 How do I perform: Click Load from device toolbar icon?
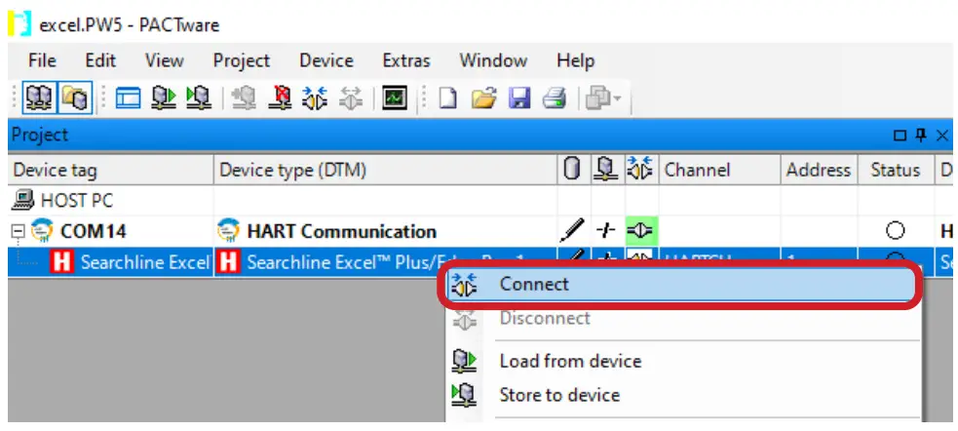pyautogui.click(x=163, y=98)
